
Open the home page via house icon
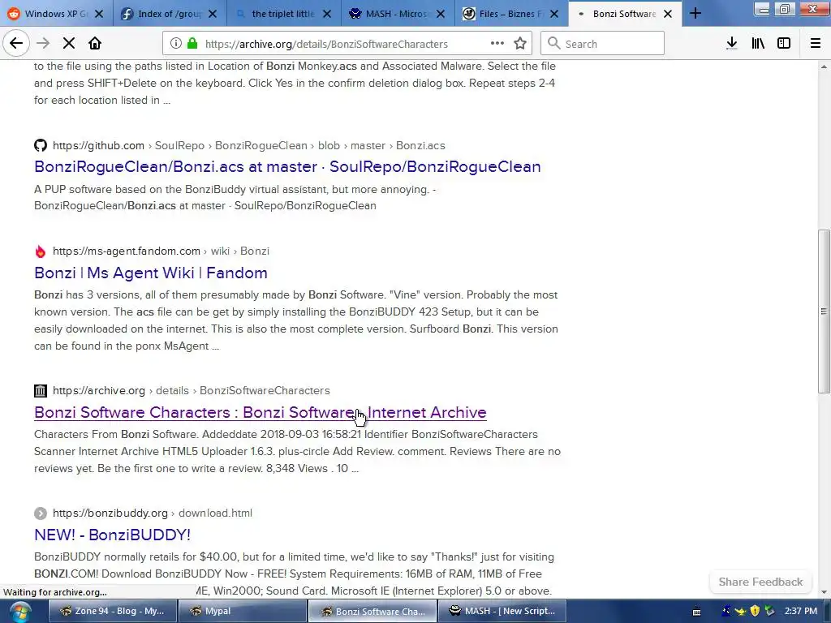[95, 44]
